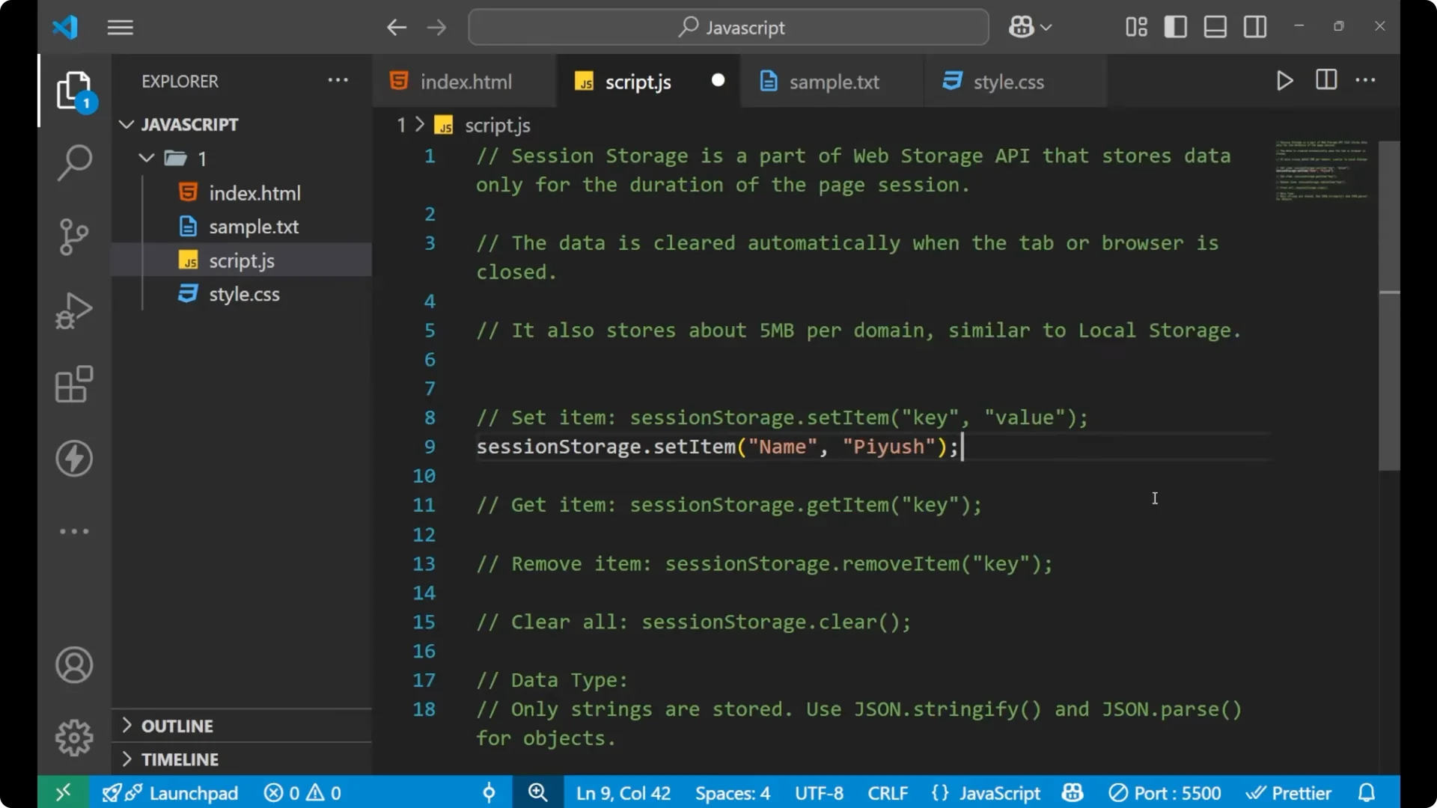Open the Accounts icon

pyautogui.click(x=73, y=665)
